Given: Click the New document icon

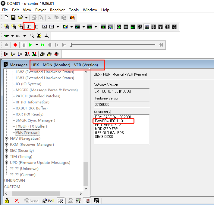Looking at the screenshot, I should pyautogui.click(x=6, y=18).
